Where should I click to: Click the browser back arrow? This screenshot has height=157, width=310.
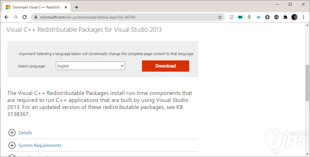[x=6, y=17]
